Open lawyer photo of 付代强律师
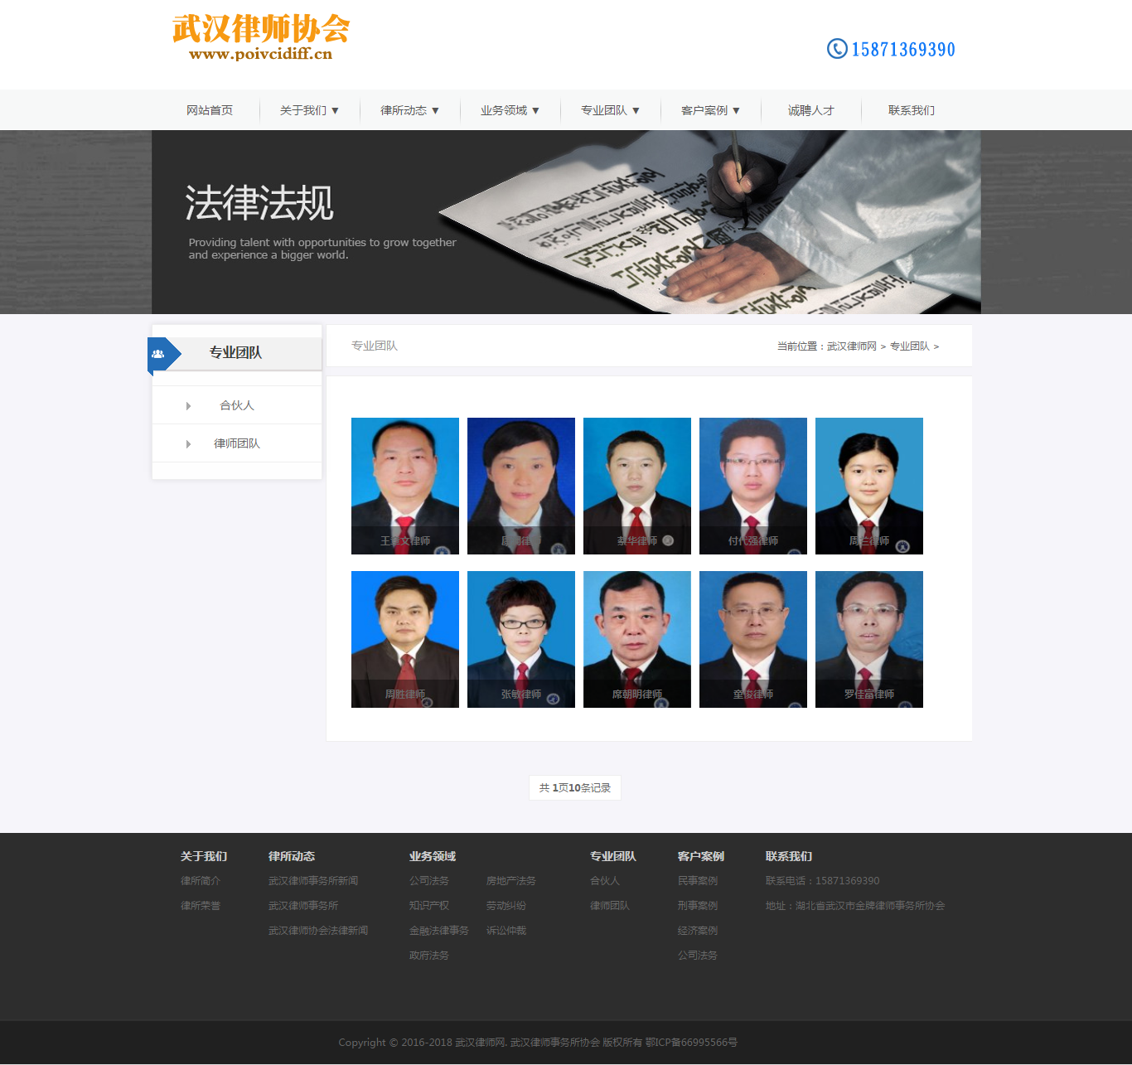 [753, 486]
